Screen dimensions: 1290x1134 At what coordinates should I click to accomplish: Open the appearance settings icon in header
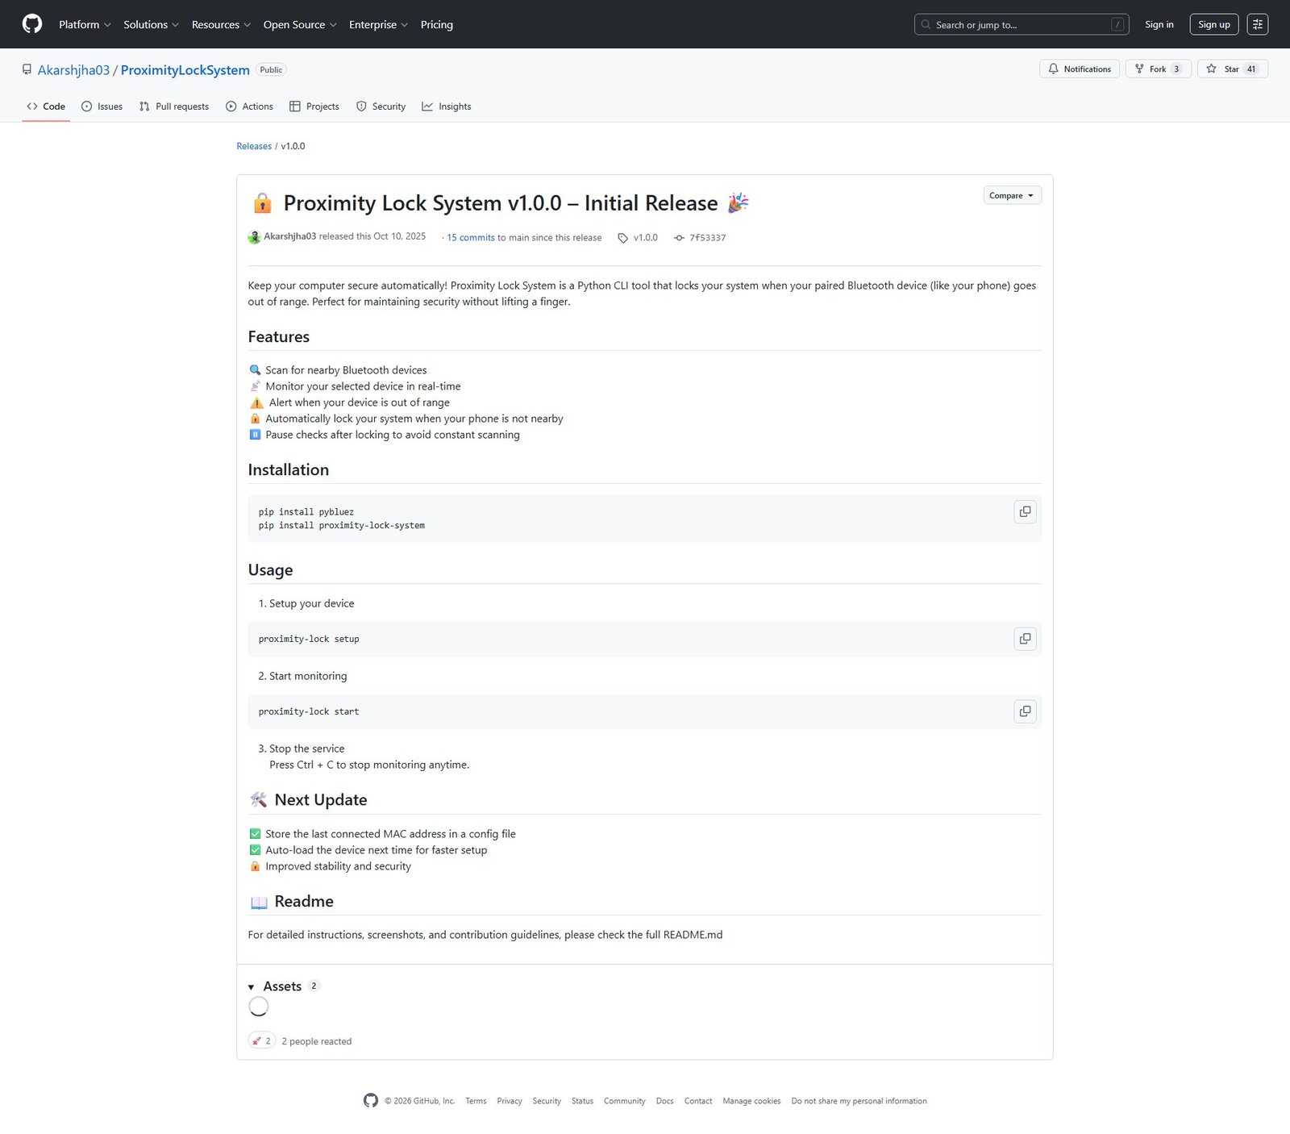(1257, 24)
